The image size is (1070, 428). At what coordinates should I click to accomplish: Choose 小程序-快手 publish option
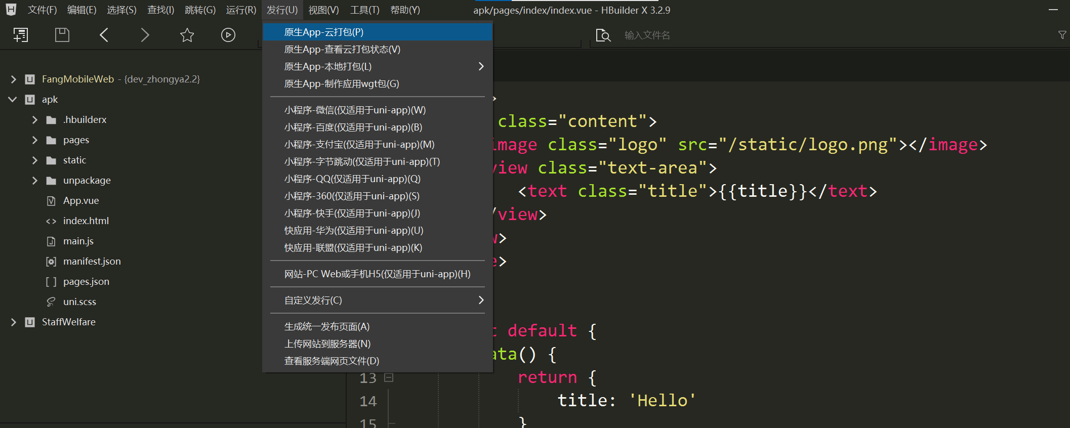[x=378, y=213]
